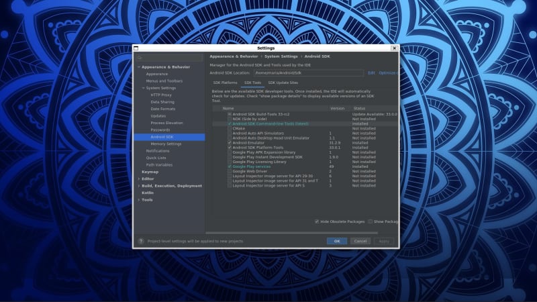
Task: Uncheck Android Emulator checkbox
Action: click(x=230, y=143)
